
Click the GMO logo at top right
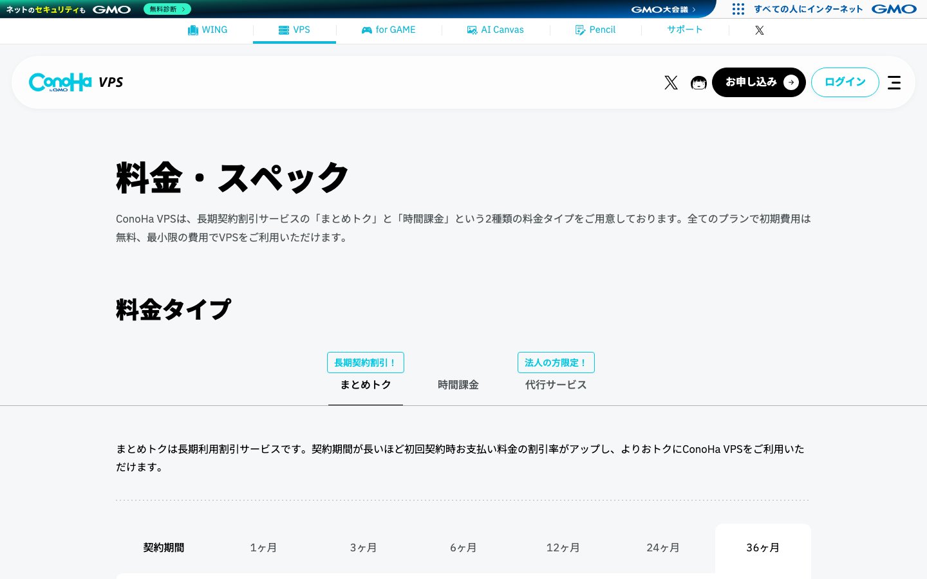coord(894,9)
